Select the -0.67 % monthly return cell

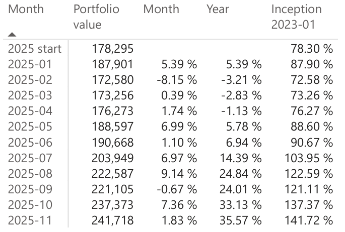tap(175, 189)
